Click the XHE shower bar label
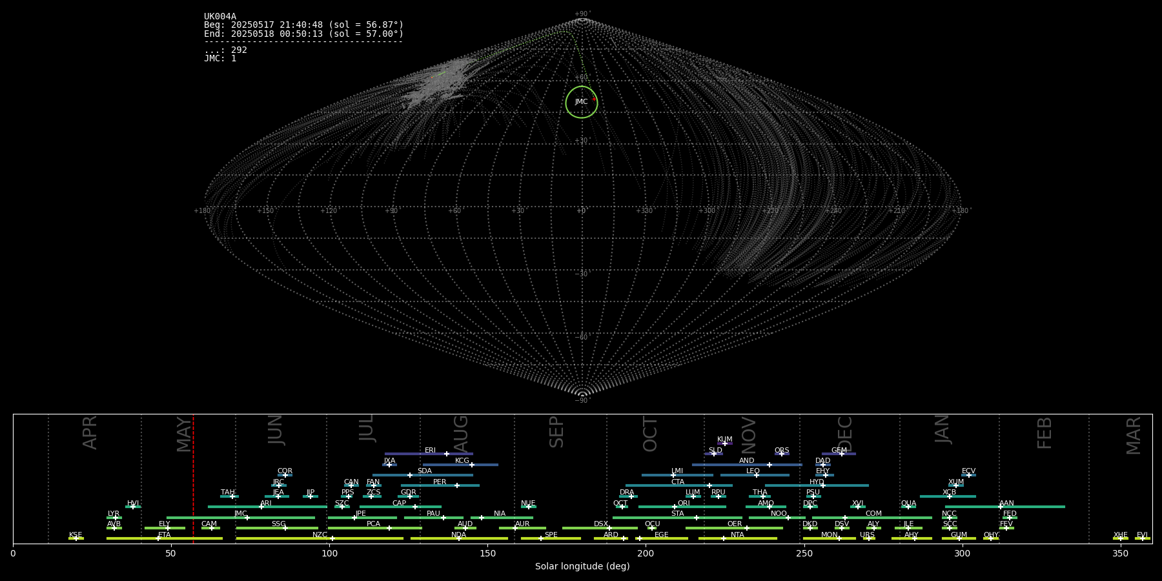The width and height of the screenshot is (1162, 581). point(1121,535)
